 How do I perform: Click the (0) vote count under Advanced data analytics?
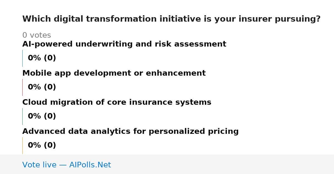click(x=50, y=145)
